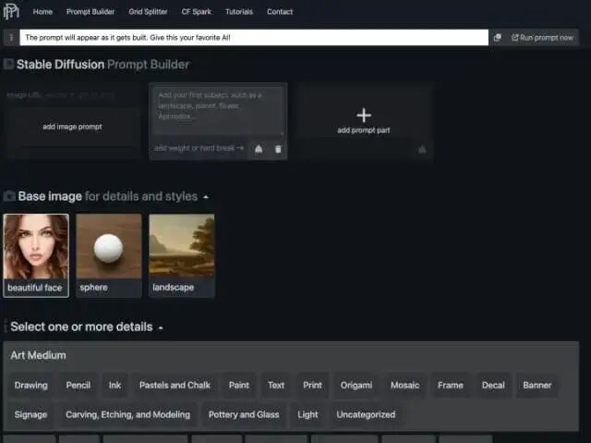Click the subject text area
Image resolution: width=591 pixels, height=443 pixels.
[x=218, y=111]
